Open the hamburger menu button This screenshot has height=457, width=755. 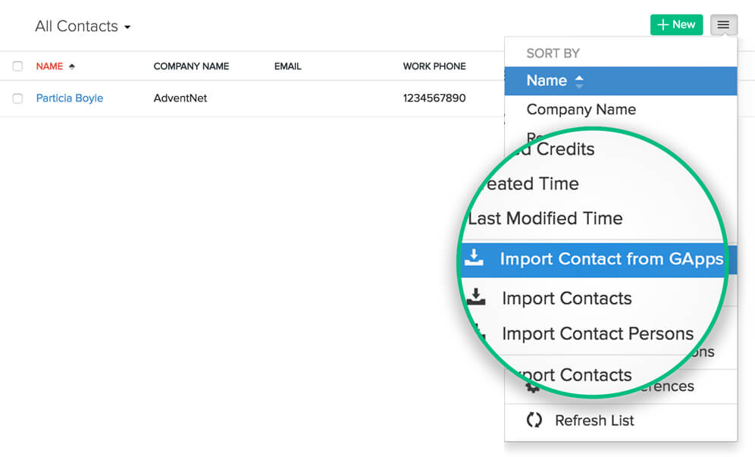click(723, 25)
